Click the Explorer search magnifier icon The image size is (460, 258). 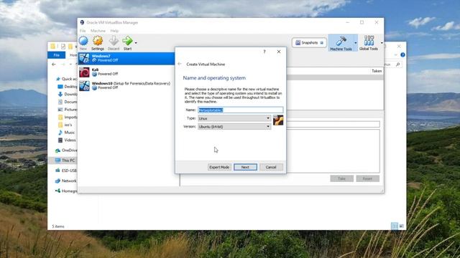(x=397, y=64)
